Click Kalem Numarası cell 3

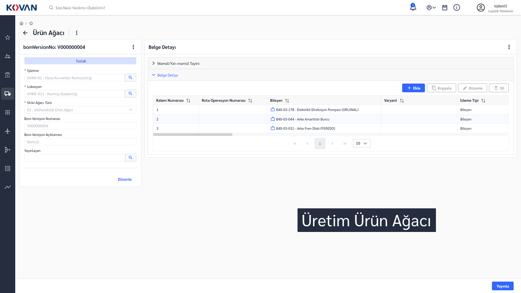(x=176, y=129)
